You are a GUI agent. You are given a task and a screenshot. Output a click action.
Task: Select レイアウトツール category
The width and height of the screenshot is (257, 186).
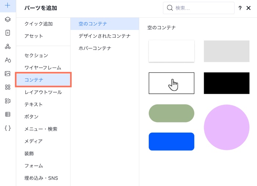[x=43, y=92]
